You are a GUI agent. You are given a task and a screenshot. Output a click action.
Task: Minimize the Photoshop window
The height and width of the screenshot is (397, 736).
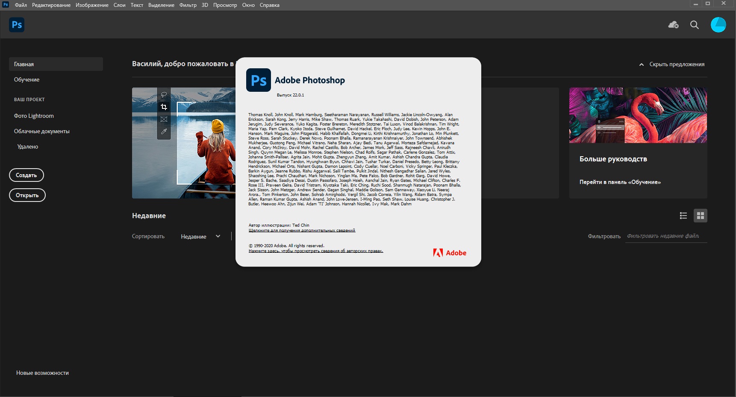[x=696, y=3]
